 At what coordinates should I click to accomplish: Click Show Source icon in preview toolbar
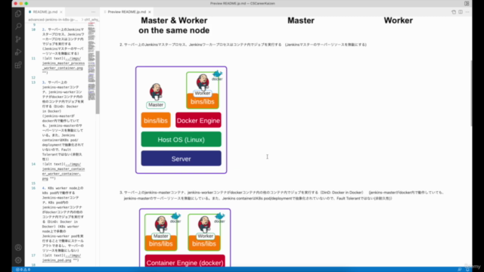click(454, 12)
